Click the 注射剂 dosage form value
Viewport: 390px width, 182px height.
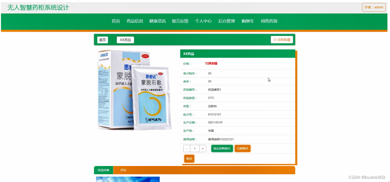(x=212, y=106)
